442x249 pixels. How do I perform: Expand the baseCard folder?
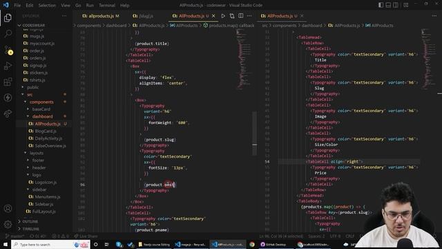pos(41,109)
